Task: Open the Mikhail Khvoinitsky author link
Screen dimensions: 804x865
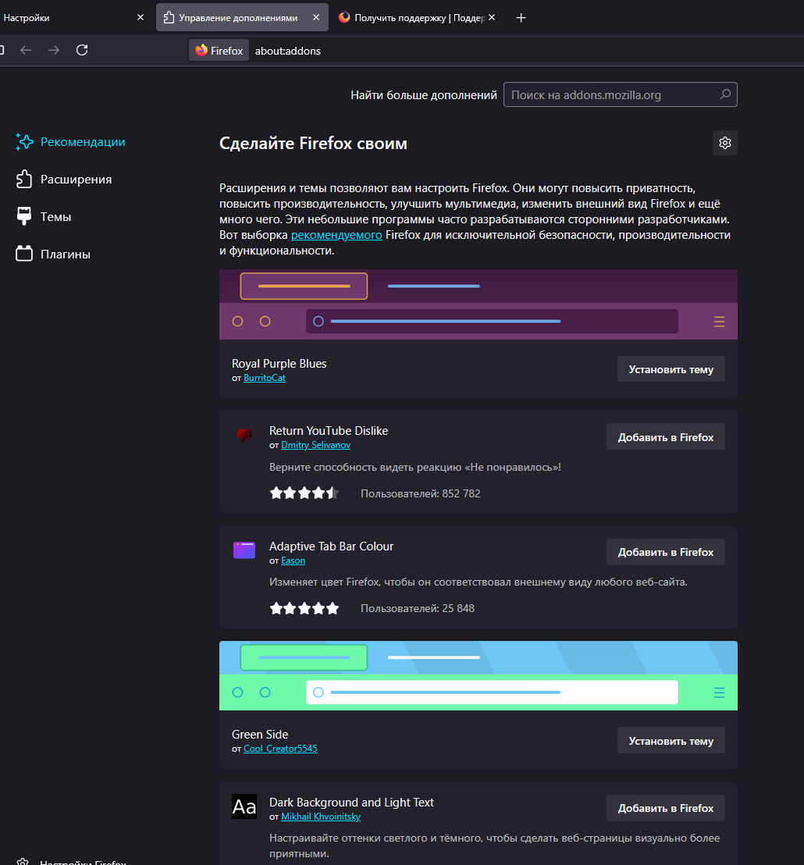Action: coord(321,817)
